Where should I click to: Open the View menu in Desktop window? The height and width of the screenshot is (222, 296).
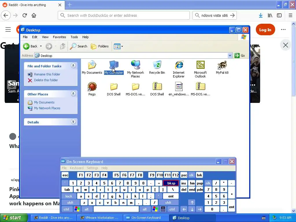coord(45,37)
